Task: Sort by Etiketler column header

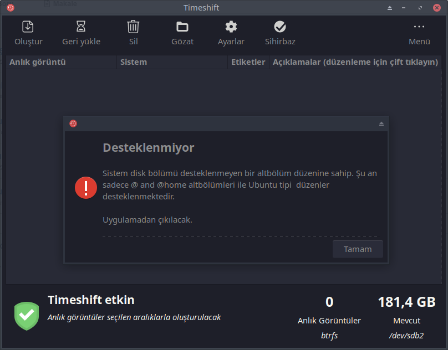Action: click(248, 62)
